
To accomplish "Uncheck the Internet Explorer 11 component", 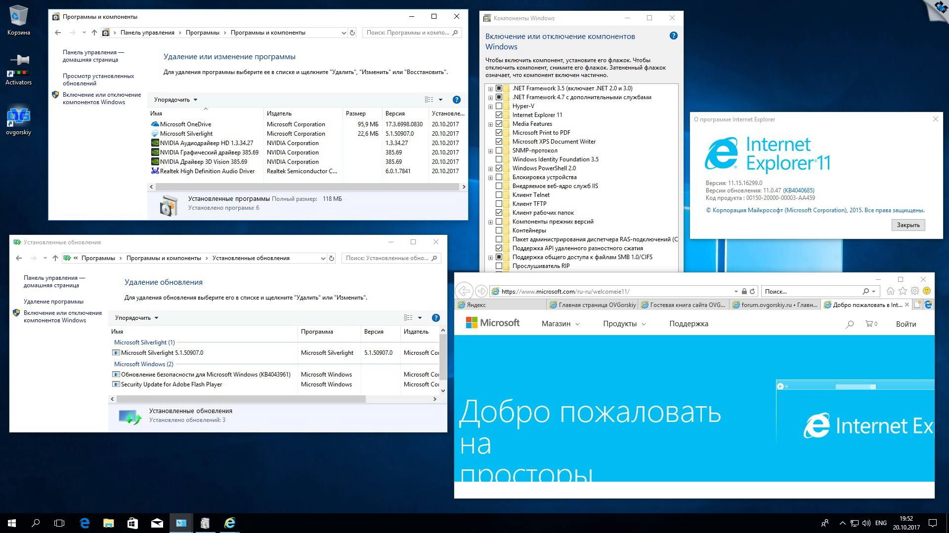I will coord(499,114).
